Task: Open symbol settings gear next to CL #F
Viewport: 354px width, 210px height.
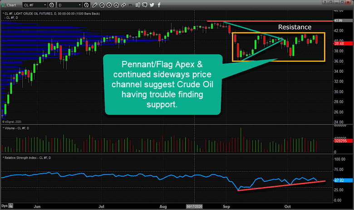Action: click(52, 5)
